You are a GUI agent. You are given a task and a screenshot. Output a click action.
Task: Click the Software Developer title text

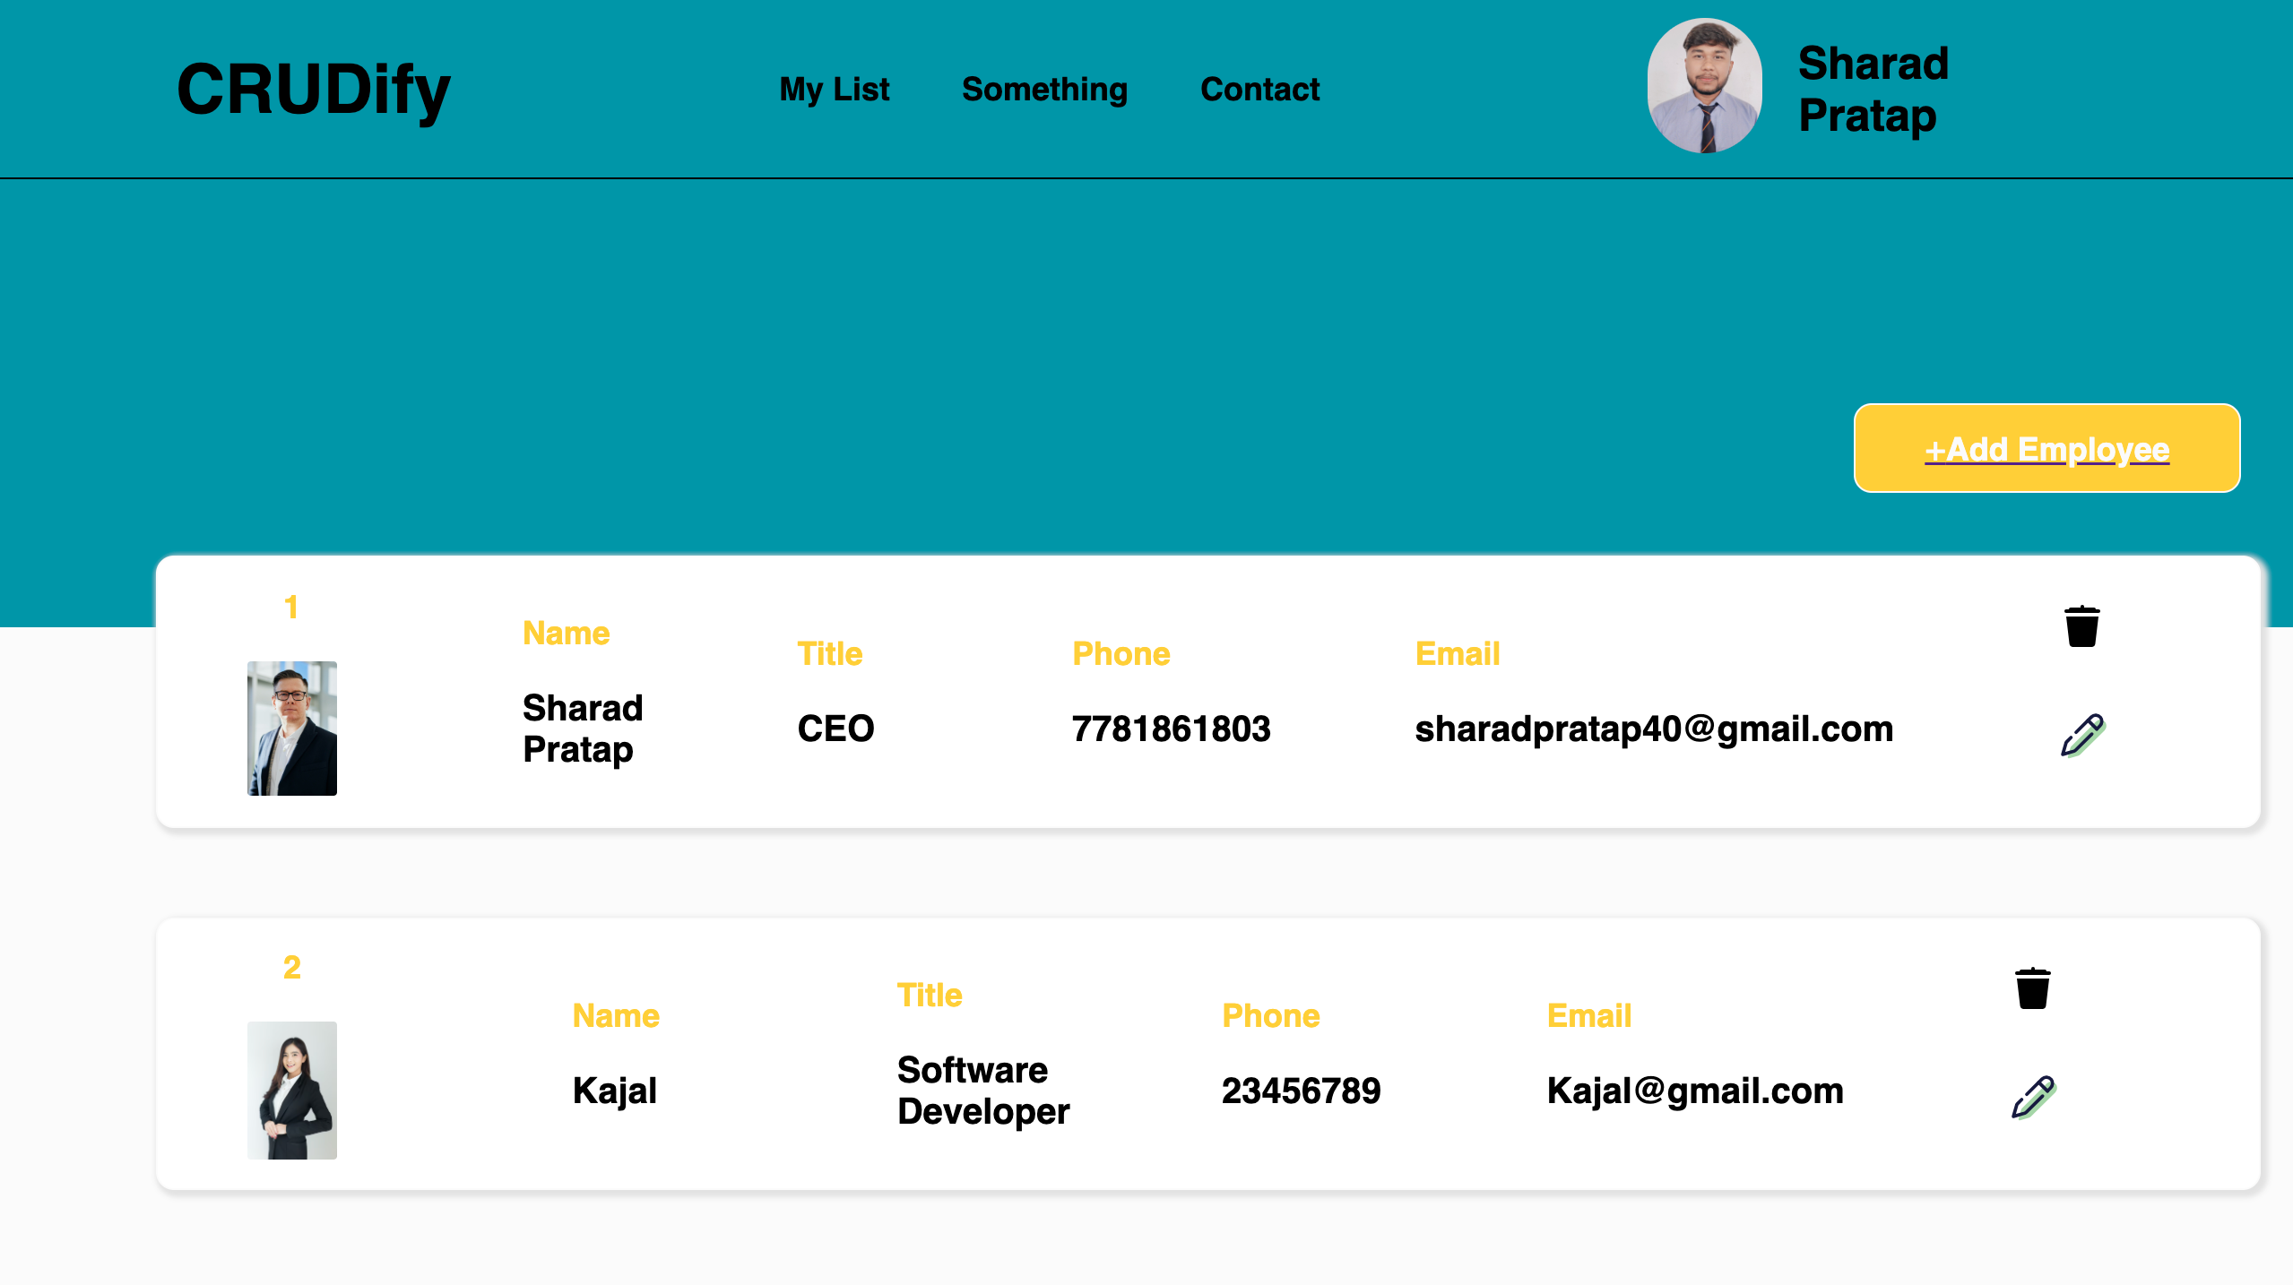983,1090
